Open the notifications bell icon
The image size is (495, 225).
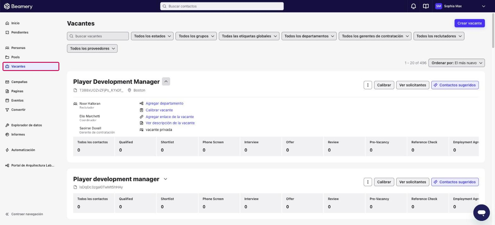pos(413,6)
